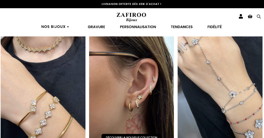The width and height of the screenshot is (264, 138).
Task: Open the shopping basket icon
Action: (x=250, y=16)
